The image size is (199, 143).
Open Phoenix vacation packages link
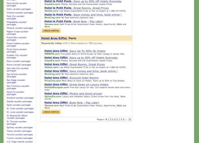click(x=20, y=28)
